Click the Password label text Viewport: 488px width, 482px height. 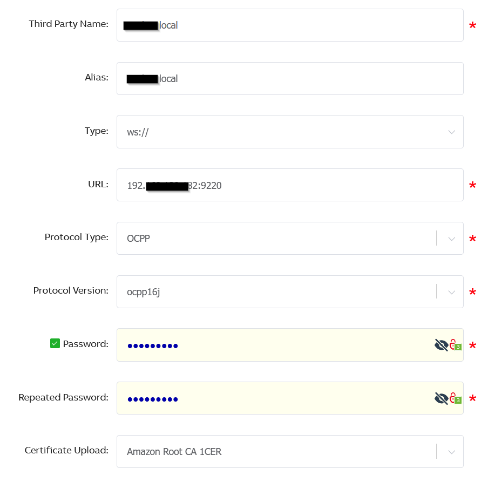click(86, 344)
